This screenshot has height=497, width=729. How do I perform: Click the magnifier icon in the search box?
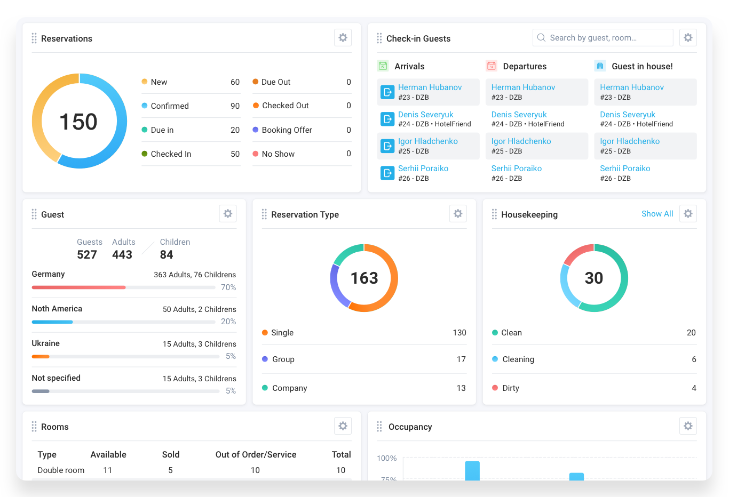541,37
